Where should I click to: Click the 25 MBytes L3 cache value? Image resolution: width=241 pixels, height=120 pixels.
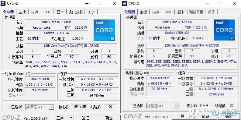(x=216, y=94)
